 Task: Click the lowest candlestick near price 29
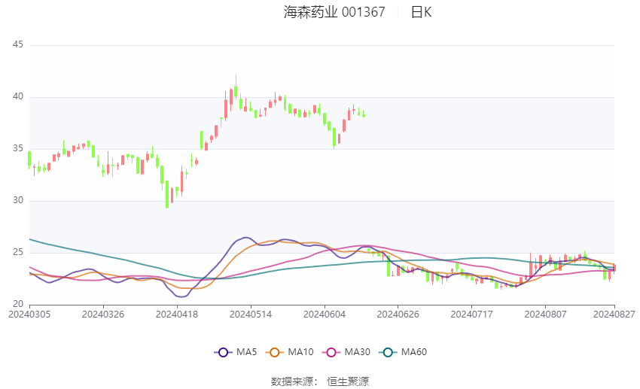167,196
